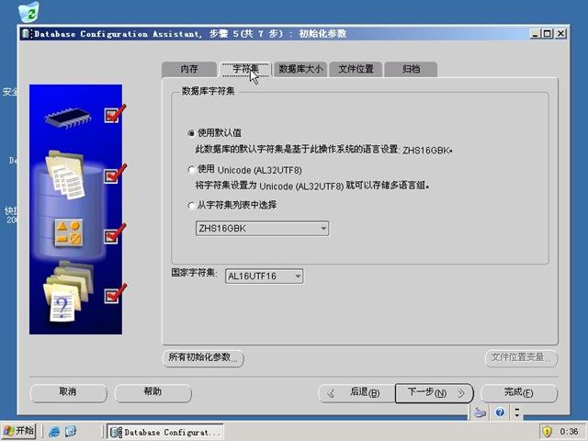Screen dimensions: 588x441
Task: Select 从字符集列表中选择 radio option
Action: [x=191, y=206]
